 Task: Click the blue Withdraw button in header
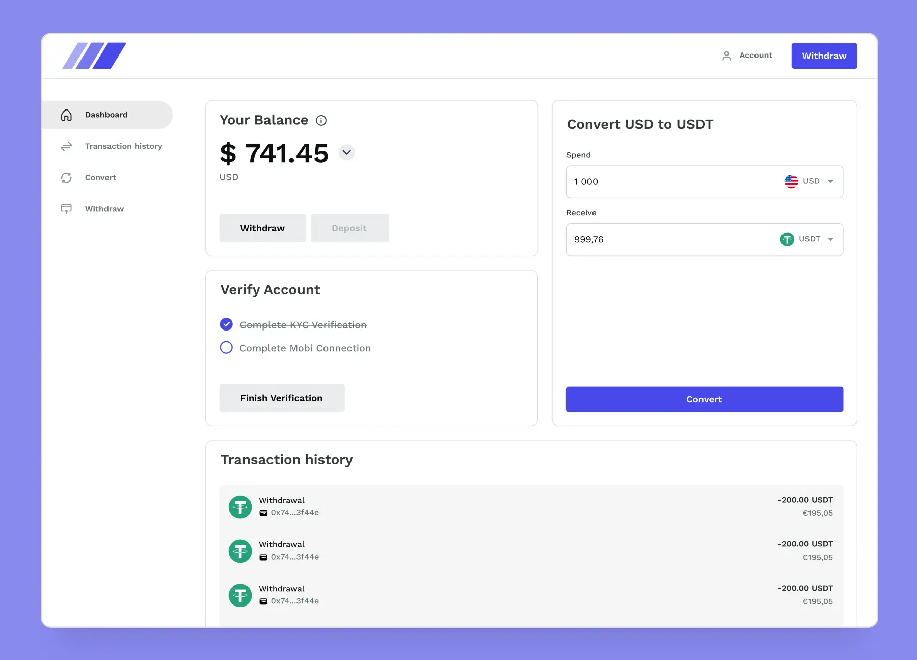point(824,56)
